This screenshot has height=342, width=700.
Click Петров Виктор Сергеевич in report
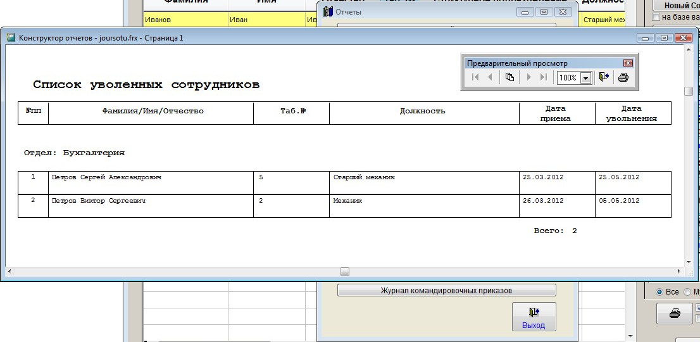99,201
